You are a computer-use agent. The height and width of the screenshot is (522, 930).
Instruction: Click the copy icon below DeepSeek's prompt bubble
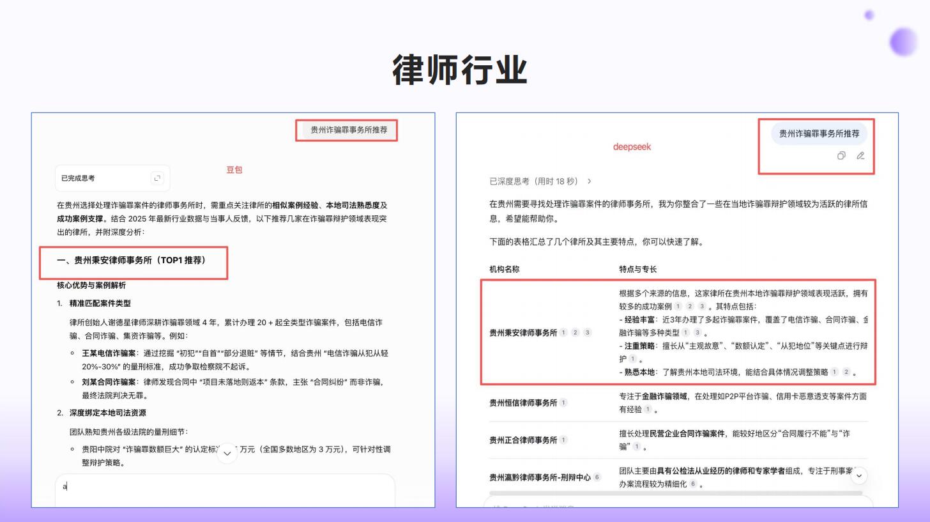pyautogui.click(x=841, y=156)
